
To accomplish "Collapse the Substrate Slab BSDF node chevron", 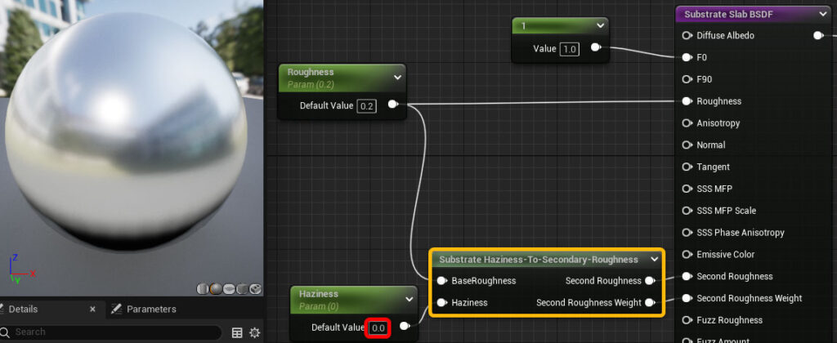I will click(x=824, y=15).
